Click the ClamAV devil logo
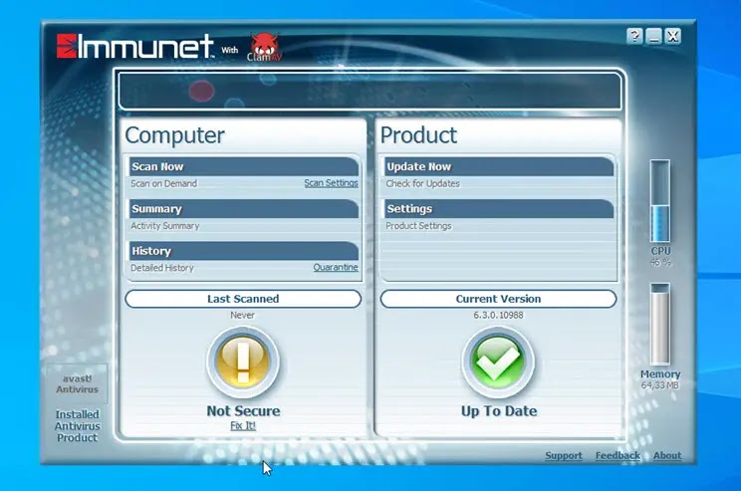Image resolution: width=741 pixels, height=491 pixels. pos(264,47)
